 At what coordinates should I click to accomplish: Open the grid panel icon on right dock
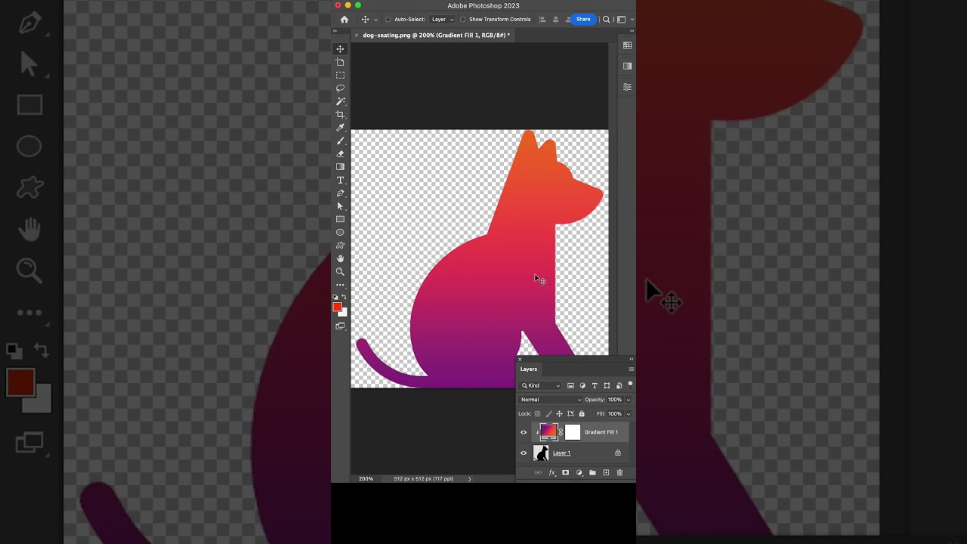(x=627, y=45)
